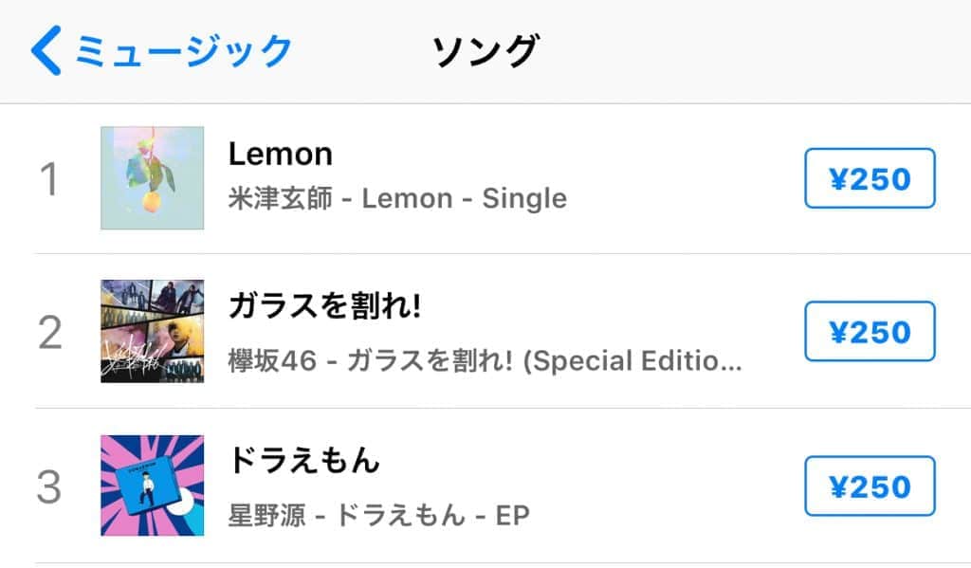Viewport: 971px width, 568px height.
Task: Tap the rank number 2
Action: pyautogui.click(x=50, y=333)
